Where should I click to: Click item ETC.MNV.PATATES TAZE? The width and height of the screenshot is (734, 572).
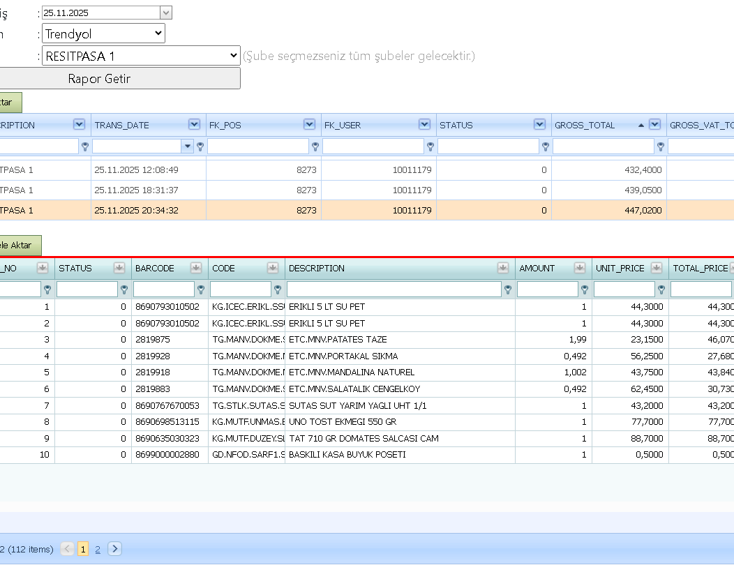click(338, 339)
